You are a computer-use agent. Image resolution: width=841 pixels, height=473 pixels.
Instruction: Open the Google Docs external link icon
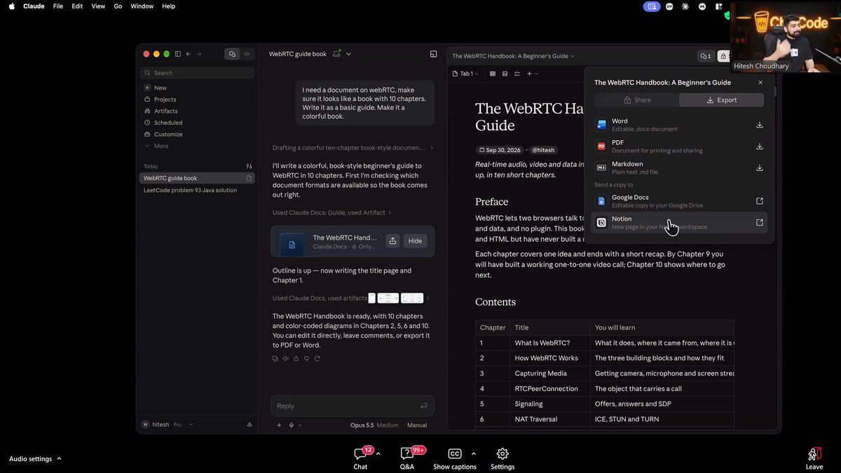coord(760,201)
